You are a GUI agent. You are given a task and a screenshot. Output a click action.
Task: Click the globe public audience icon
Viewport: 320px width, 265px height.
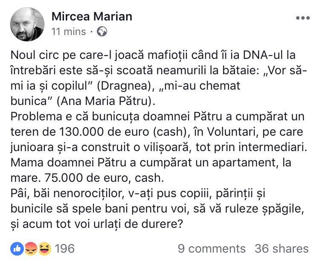coord(102,32)
